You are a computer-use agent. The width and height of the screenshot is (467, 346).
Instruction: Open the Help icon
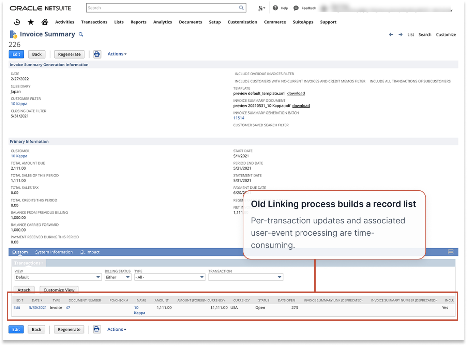pos(275,8)
